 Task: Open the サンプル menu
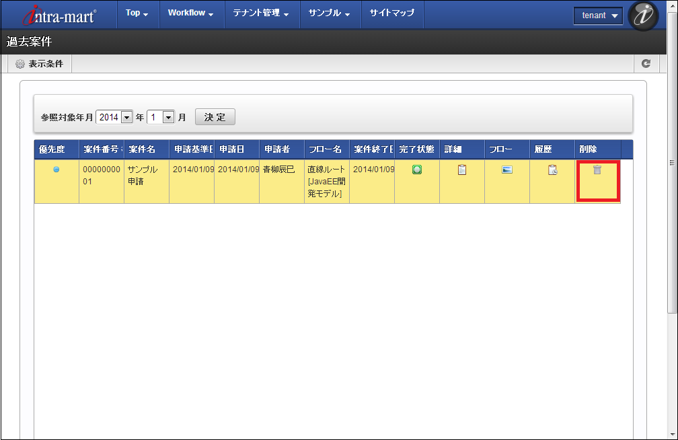coord(330,13)
